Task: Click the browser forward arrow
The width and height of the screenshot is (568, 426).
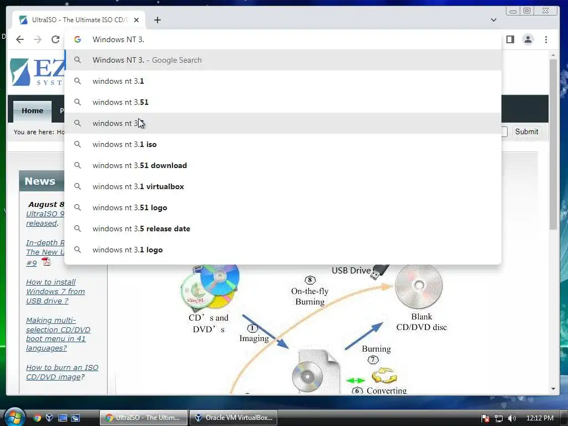Action: [x=38, y=39]
